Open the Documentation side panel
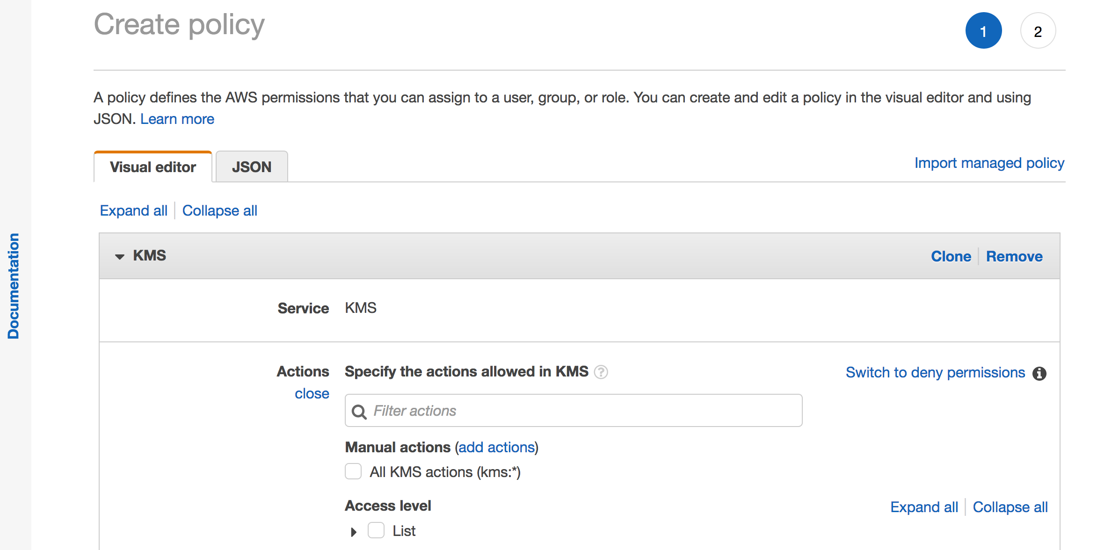Image resolution: width=1119 pixels, height=550 pixels. click(14, 286)
